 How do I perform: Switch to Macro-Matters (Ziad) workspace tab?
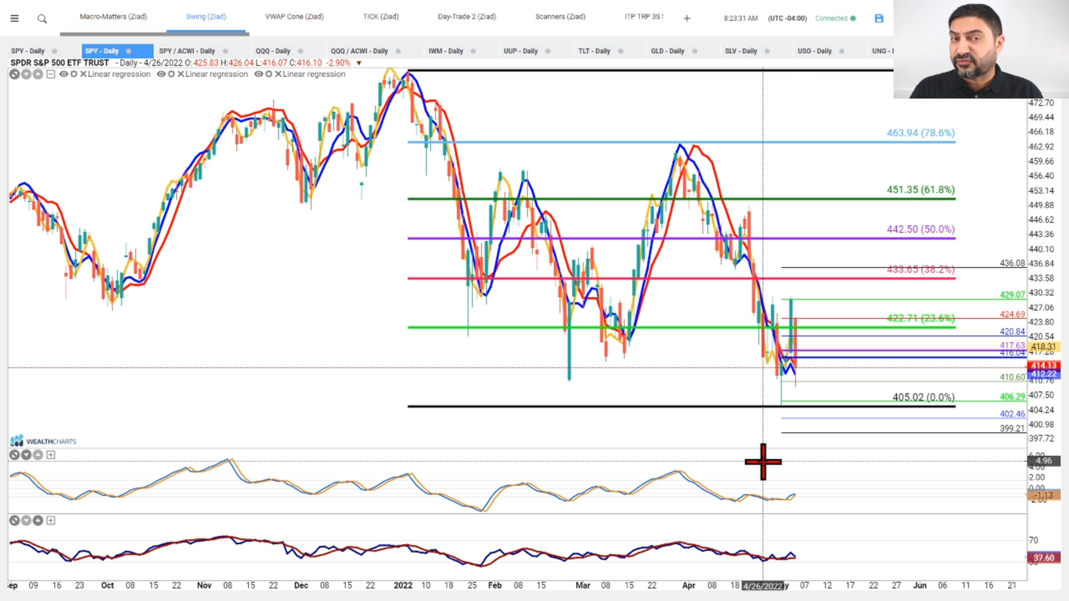pos(113,17)
